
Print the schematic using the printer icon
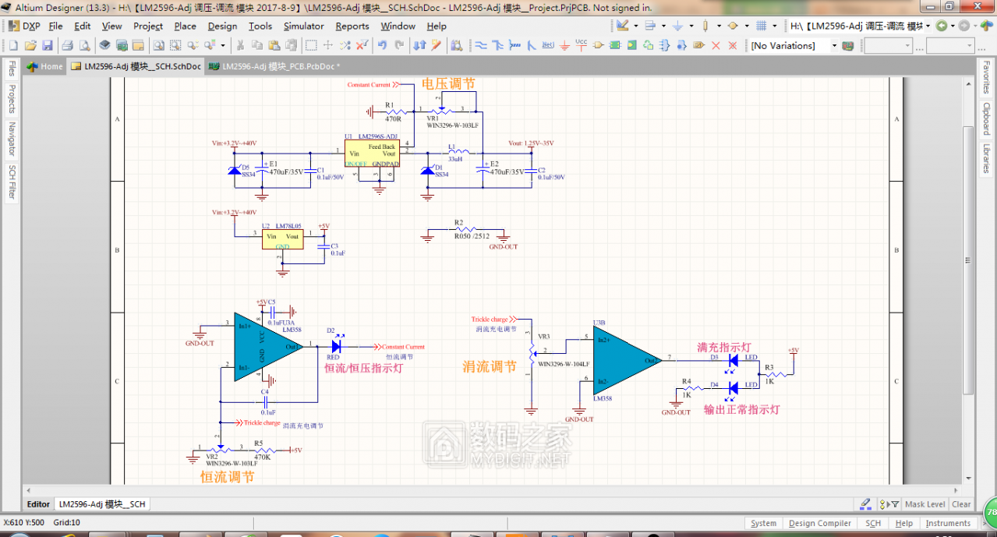click(x=68, y=46)
